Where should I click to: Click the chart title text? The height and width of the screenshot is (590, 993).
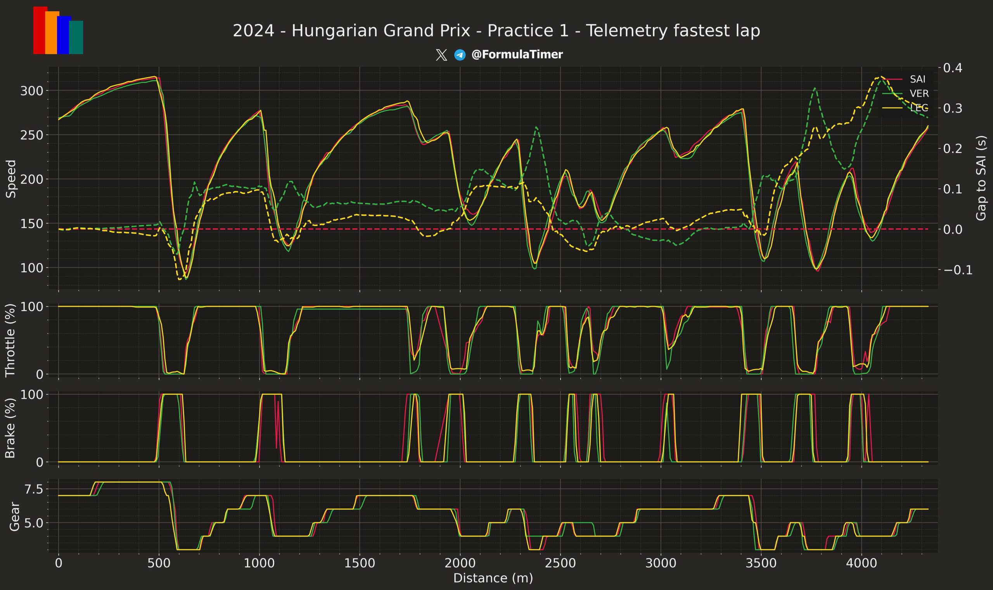pos(496,31)
